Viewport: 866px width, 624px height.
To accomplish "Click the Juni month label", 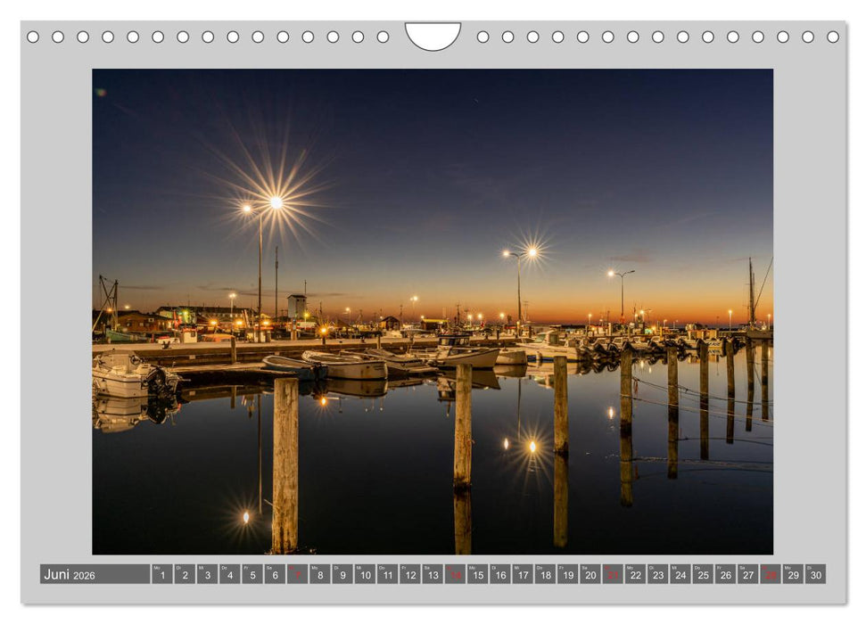I will click(58, 575).
